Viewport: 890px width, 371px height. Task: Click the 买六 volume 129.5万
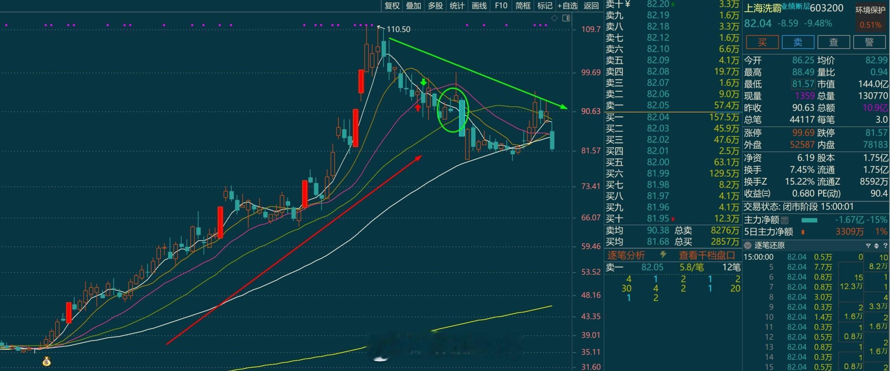coord(724,173)
